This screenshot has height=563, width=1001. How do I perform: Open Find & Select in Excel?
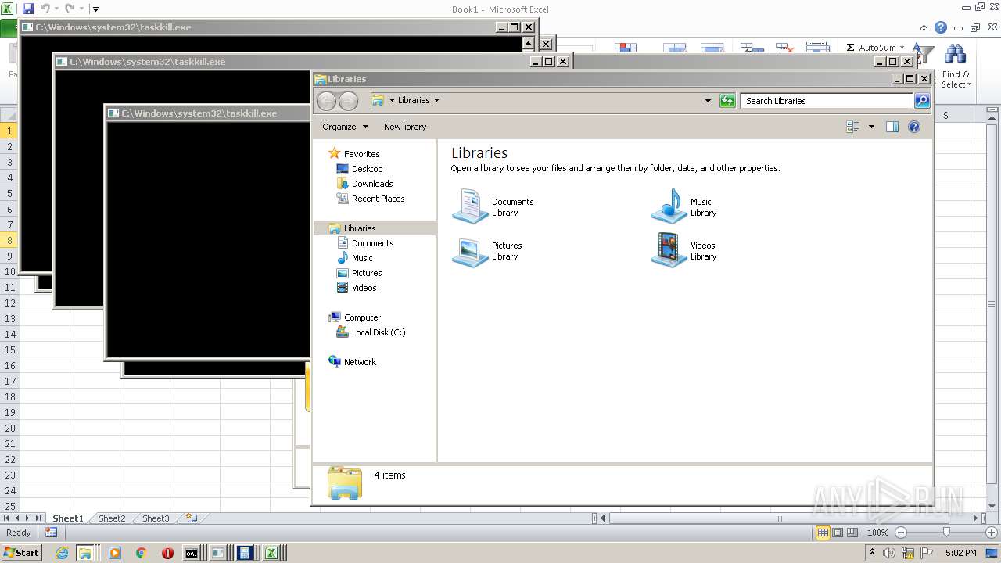pyautogui.click(x=956, y=67)
